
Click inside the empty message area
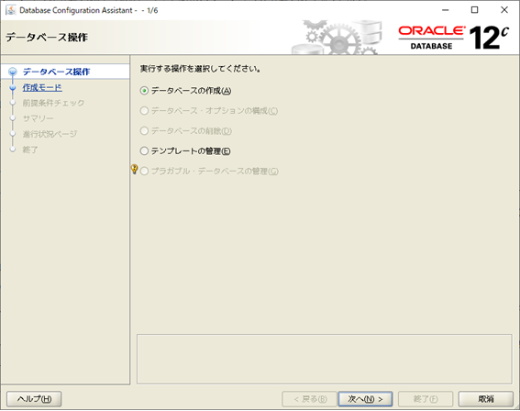pos(325,359)
